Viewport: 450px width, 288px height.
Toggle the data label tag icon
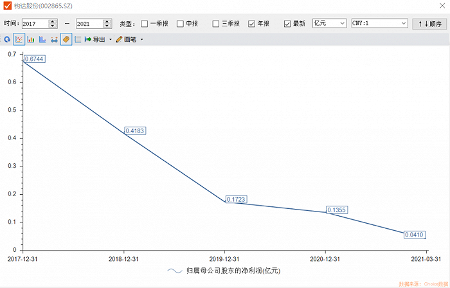coord(66,39)
